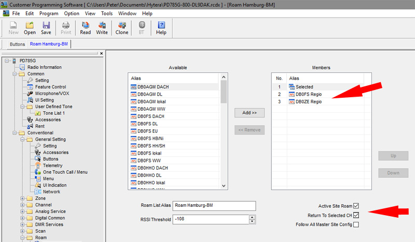Open Feature Control settings

(50, 87)
